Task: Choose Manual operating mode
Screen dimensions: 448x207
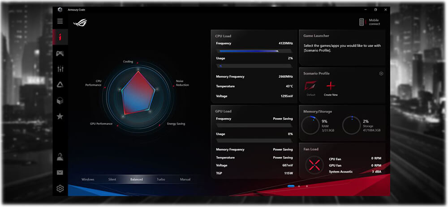Action: tap(185, 179)
